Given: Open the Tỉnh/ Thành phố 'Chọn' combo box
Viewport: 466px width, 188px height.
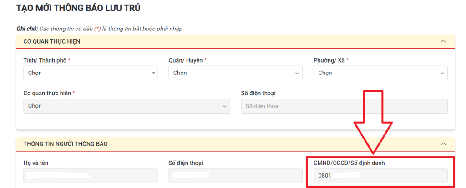Looking at the screenshot, I should pyautogui.click(x=86, y=73).
